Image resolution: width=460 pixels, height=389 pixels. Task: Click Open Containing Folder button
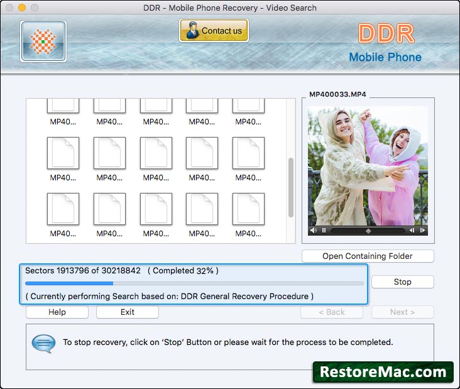[368, 256]
